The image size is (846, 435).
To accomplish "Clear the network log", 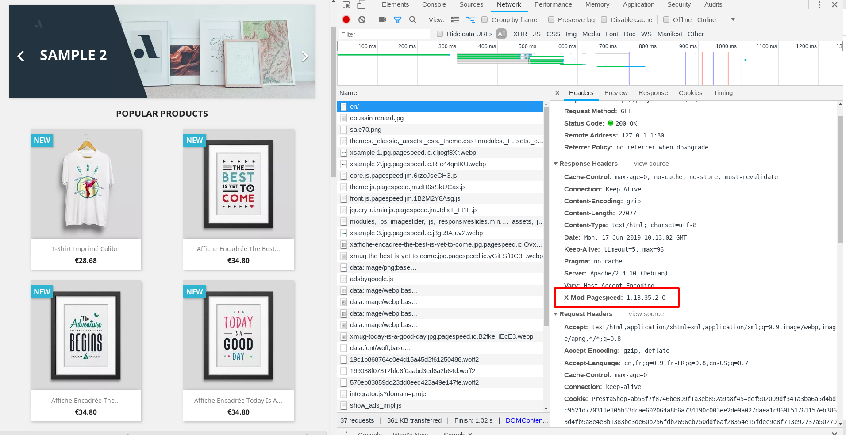I will point(362,19).
